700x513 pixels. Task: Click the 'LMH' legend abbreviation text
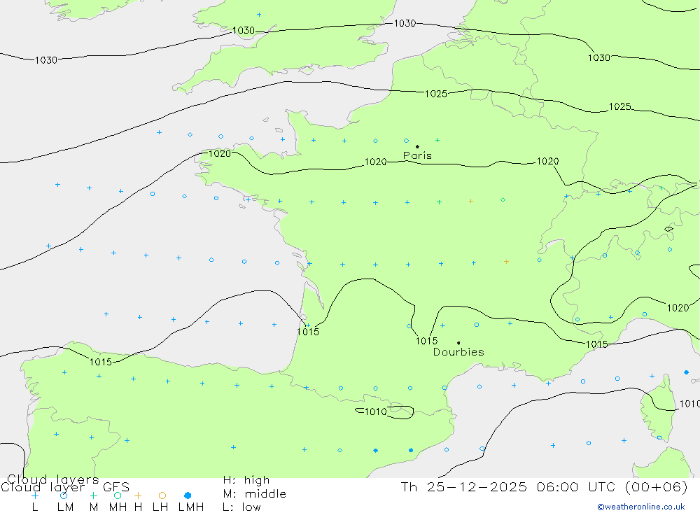[191, 507]
